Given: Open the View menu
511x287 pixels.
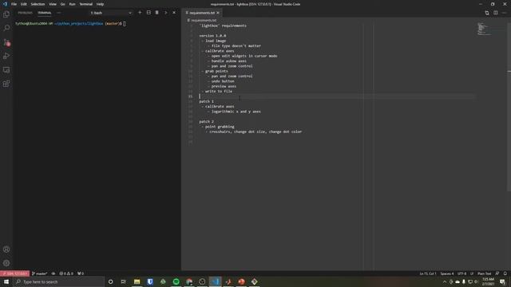Looking at the screenshot, I should (x=53, y=4).
